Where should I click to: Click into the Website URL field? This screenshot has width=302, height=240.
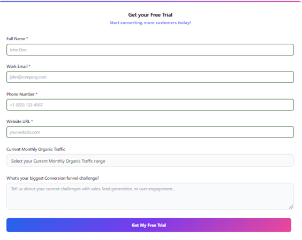pyautogui.click(x=150, y=132)
